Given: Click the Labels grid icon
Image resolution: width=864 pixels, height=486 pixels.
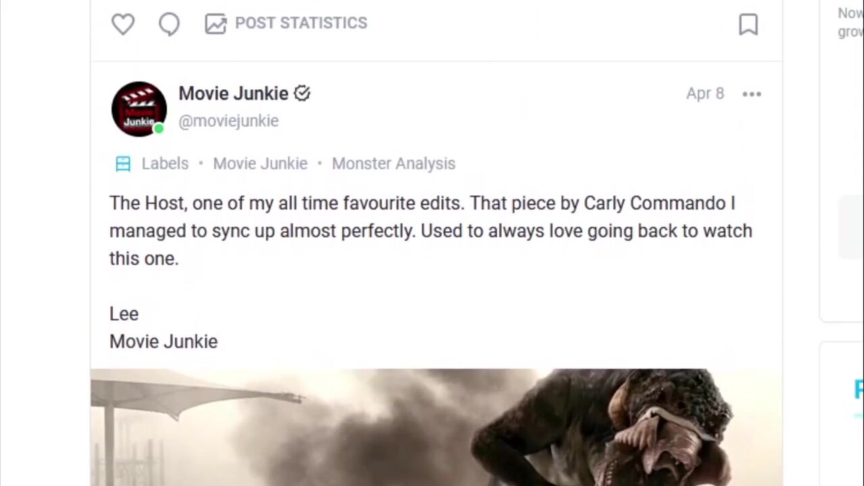Looking at the screenshot, I should click(123, 163).
